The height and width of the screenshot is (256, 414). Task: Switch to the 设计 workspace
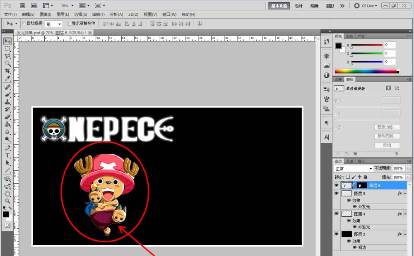298,6
